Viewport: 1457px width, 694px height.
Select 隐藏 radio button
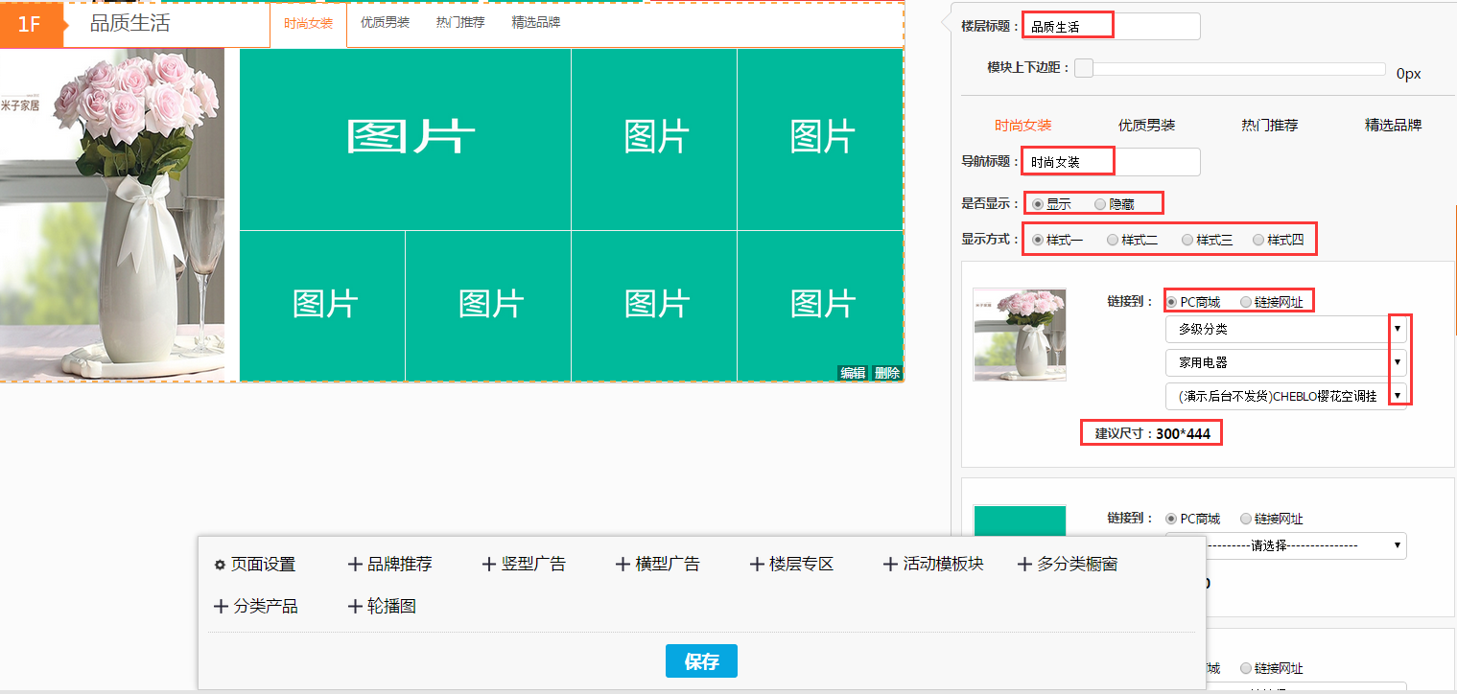click(1100, 204)
